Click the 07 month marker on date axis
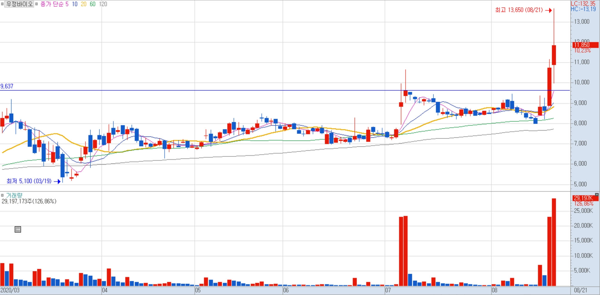Screen dimensions: 600x295 (x=388, y=290)
